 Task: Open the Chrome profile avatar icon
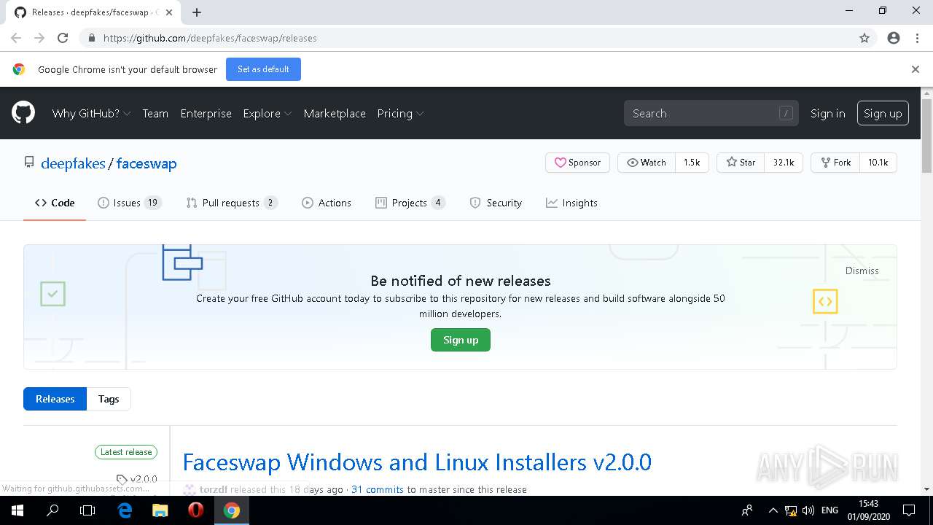(894, 38)
